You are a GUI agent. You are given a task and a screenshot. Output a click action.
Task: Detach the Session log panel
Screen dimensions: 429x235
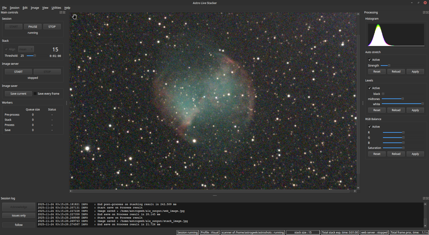423,198
